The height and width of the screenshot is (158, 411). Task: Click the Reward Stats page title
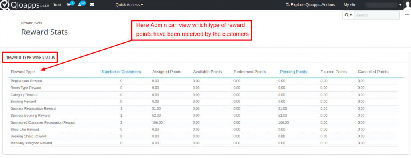pyautogui.click(x=45, y=32)
